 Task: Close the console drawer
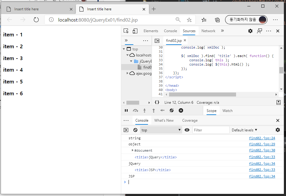pos(277,120)
